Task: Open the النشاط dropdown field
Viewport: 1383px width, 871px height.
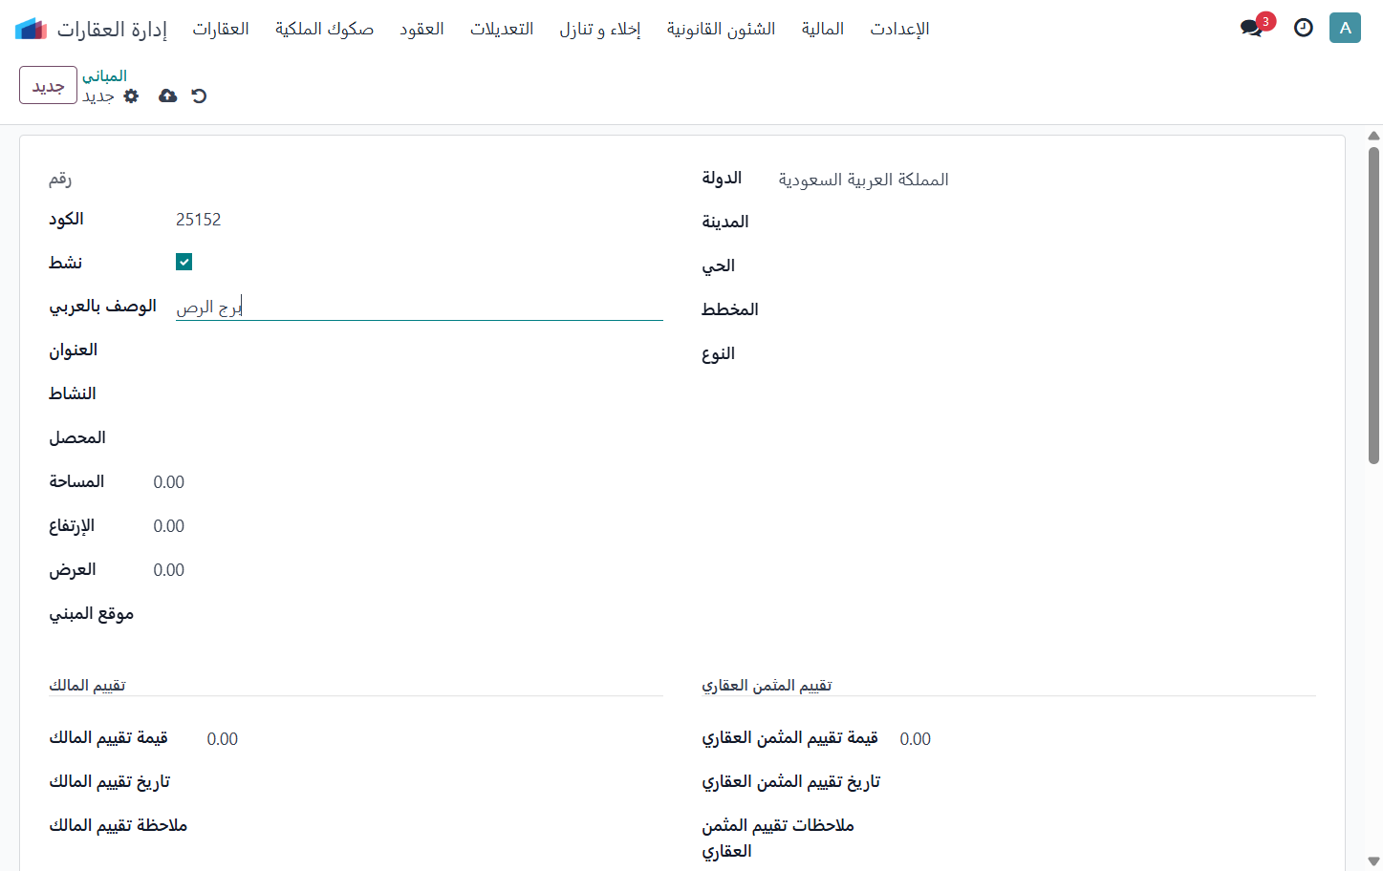Action: click(420, 393)
